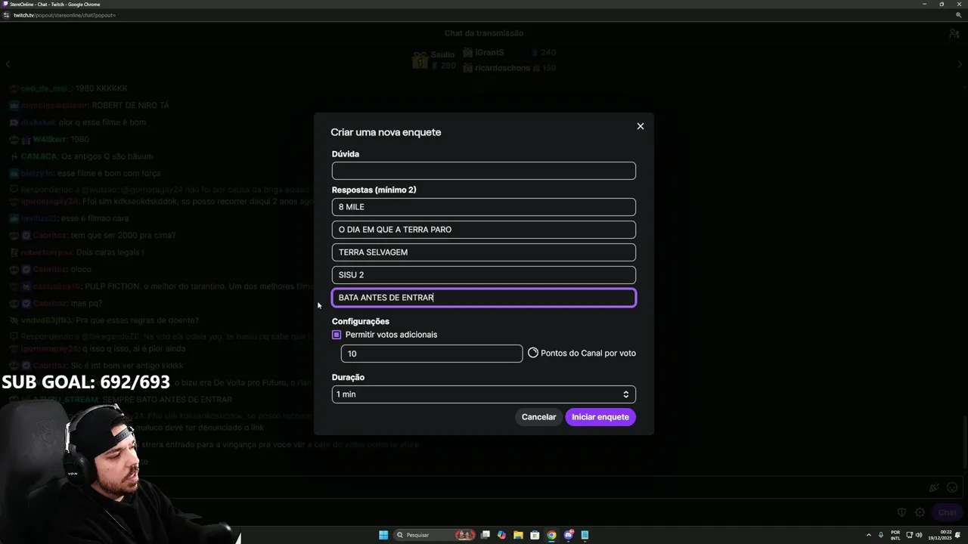968x544 pixels.
Task: Uncheck Permitir votos adicionais checkbox
Action: pos(337,335)
